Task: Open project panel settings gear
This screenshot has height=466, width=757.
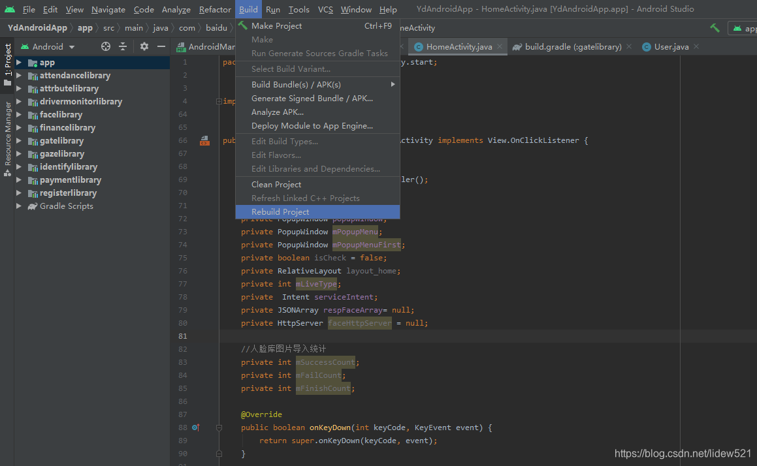Action: 144,46
